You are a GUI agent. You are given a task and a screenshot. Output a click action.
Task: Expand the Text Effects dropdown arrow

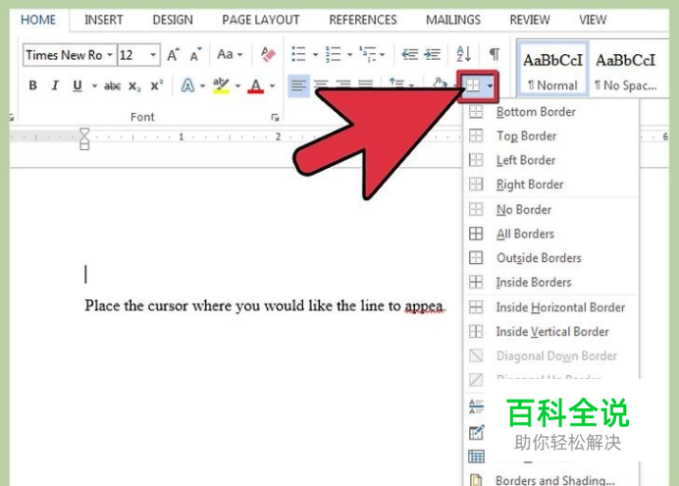pyautogui.click(x=202, y=85)
